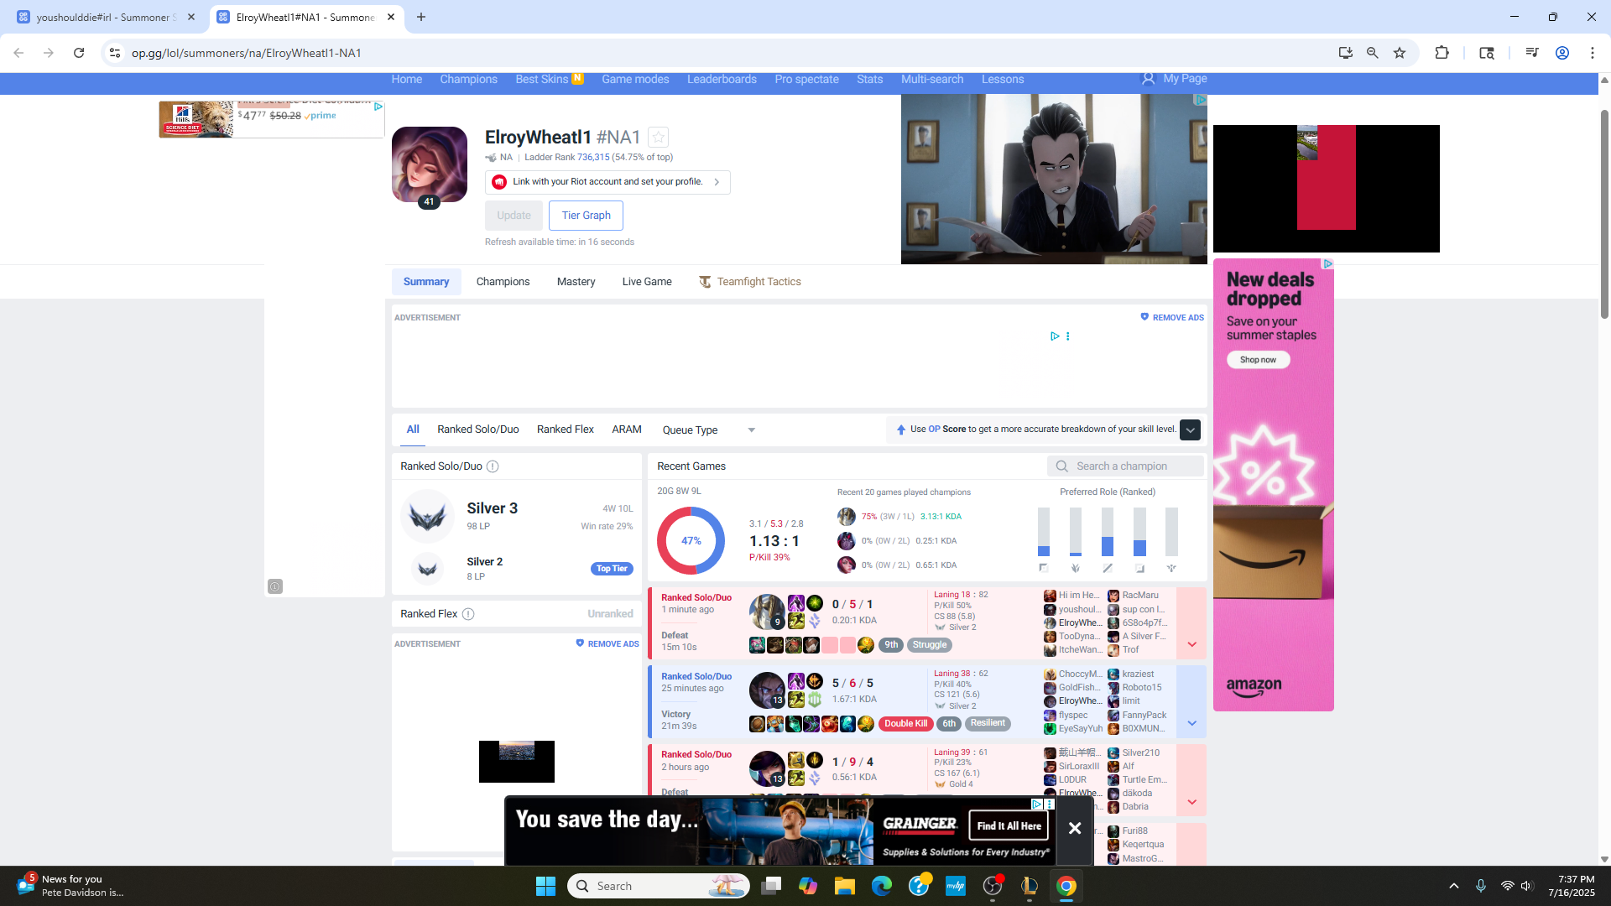Click the Riot account link red icon
This screenshot has width=1611, height=906.
[499, 182]
